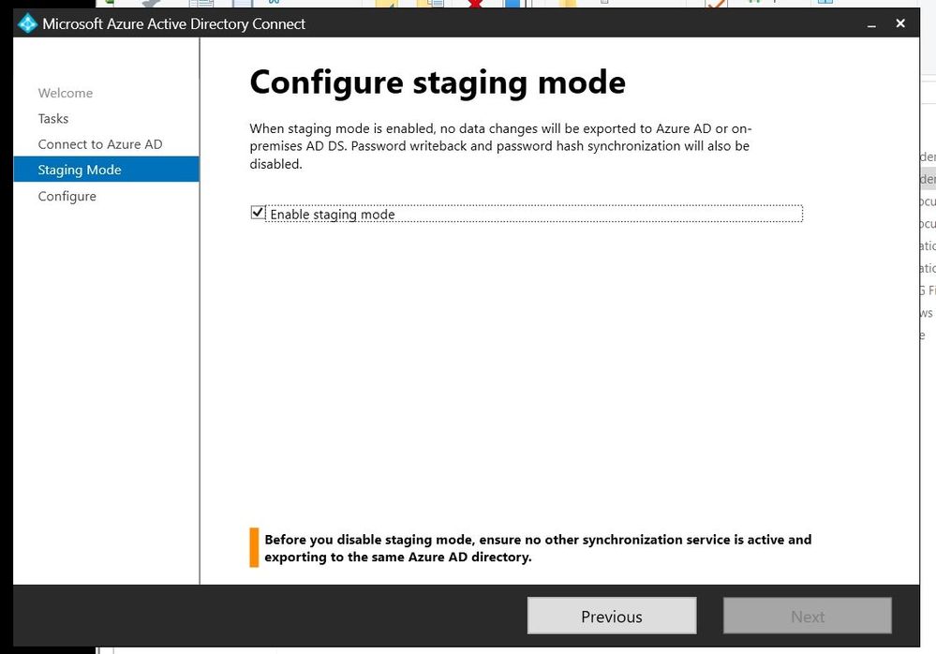Click the taskbar sliver at the bottom-left corner
Screen dimensions: 936x654
(47, 649)
